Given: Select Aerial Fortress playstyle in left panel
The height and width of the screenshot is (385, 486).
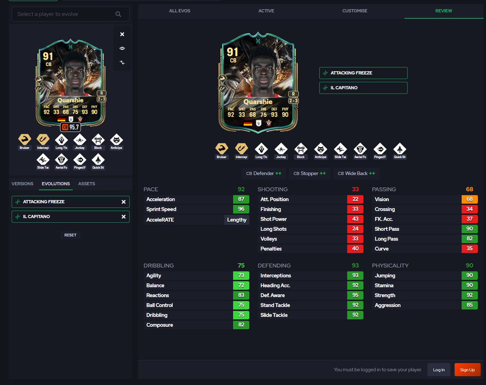Looking at the screenshot, I should click(61, 162).
